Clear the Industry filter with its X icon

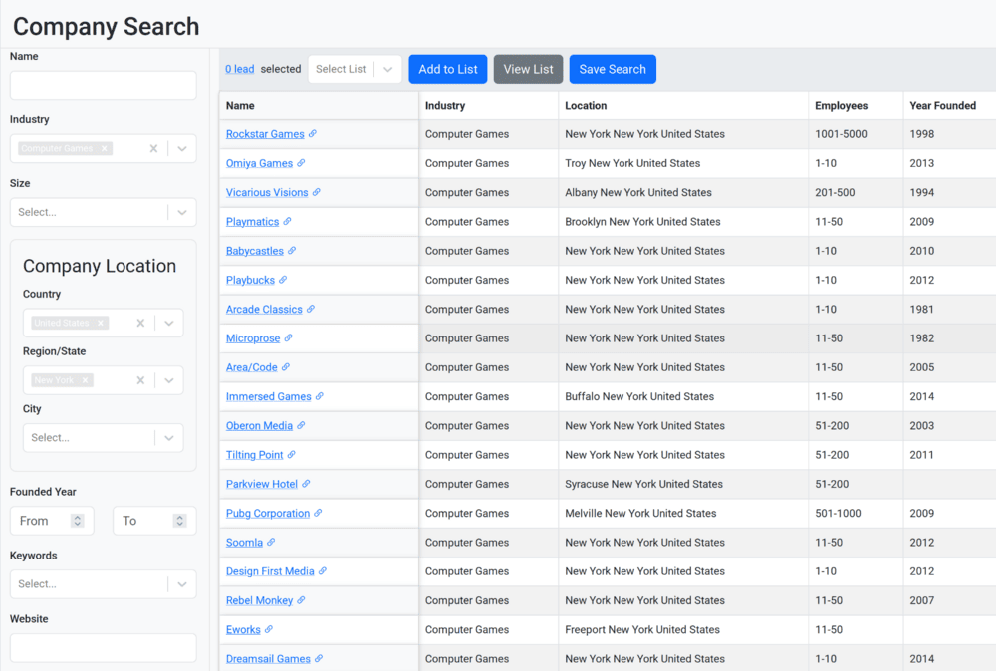pyautogui.click(x=154, y=148)
